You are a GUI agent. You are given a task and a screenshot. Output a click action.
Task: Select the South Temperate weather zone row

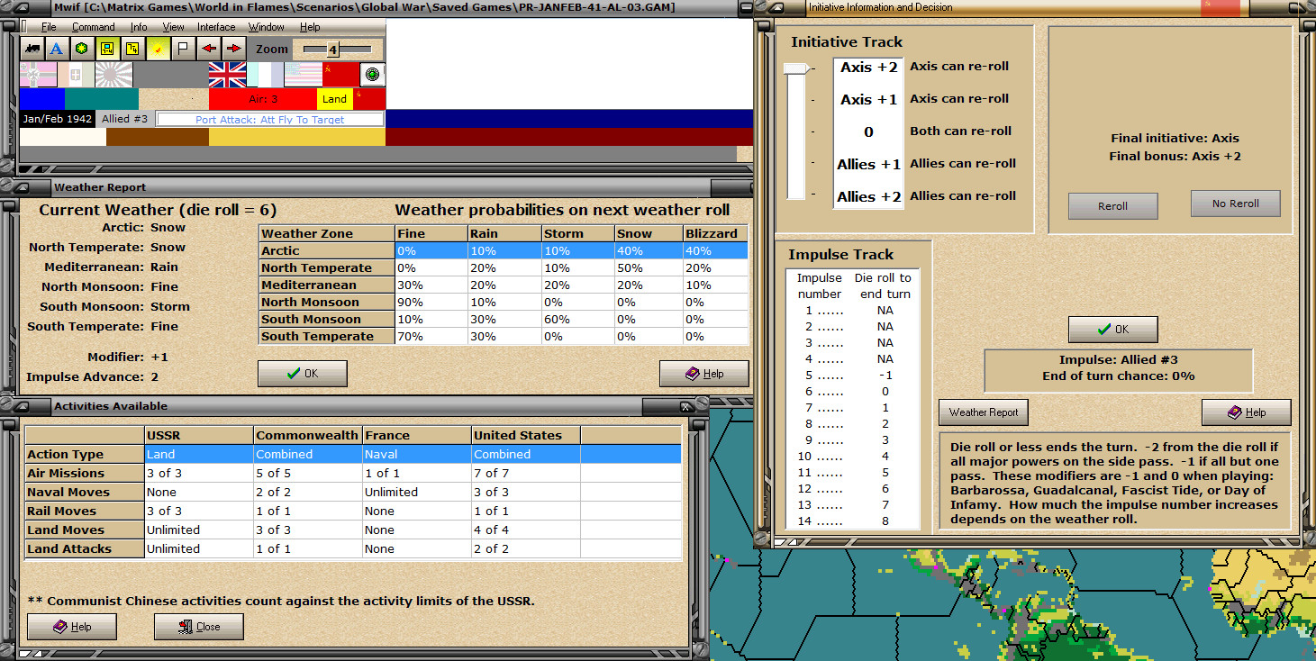(504, 336)
